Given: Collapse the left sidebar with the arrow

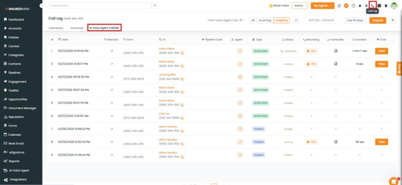Looking at the screenshot, I should point(42,6).
